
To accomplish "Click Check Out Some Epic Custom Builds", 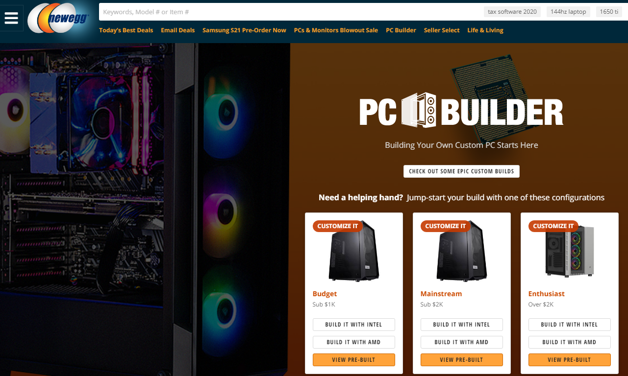I will (461, 171).
